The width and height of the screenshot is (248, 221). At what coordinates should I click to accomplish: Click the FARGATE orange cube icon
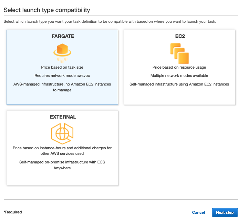(x=62, y=51)
